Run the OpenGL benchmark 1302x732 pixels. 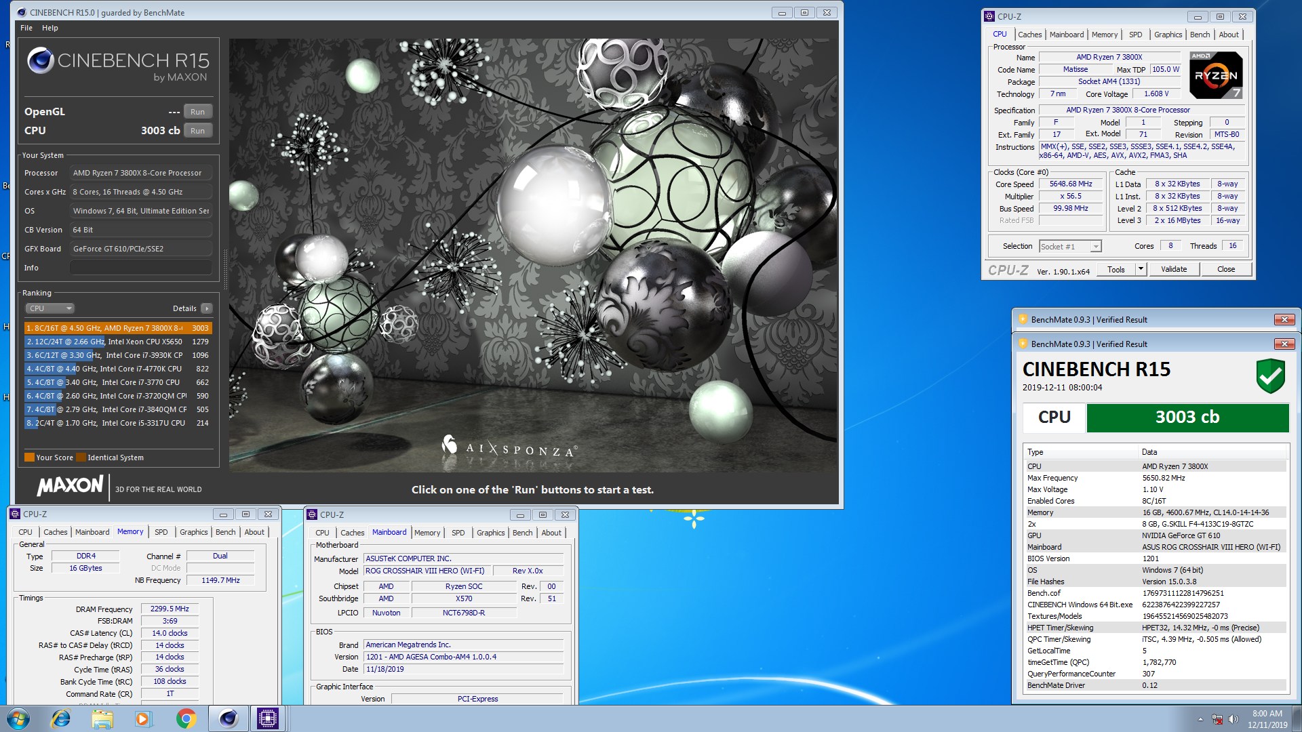point(197,112)
